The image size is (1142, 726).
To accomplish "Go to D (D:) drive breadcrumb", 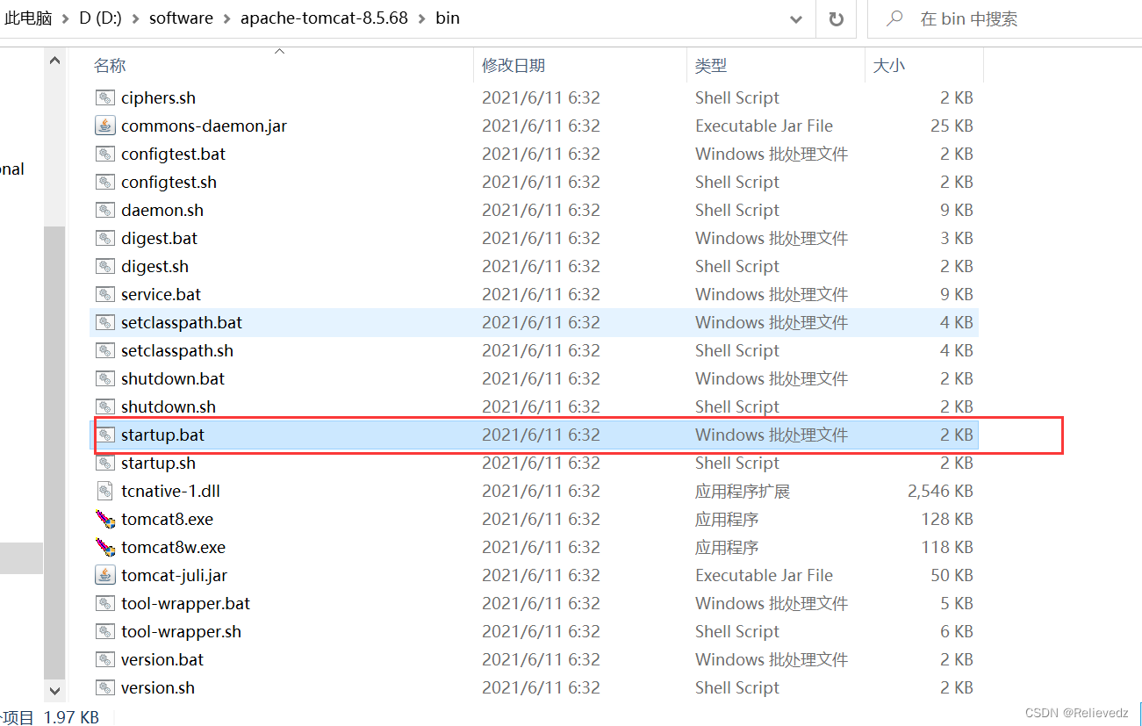I will pyautogui.click(x=102, y=18).
